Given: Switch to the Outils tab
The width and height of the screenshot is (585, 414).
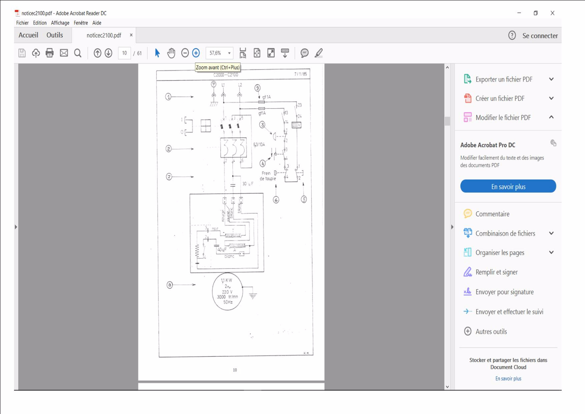Looking at the screenshot, I should 55,35.
